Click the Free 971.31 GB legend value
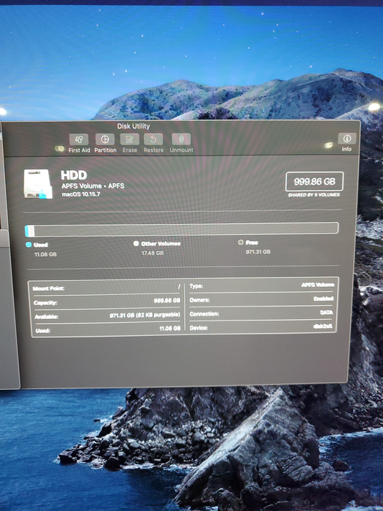 click(x=258, y=252)
